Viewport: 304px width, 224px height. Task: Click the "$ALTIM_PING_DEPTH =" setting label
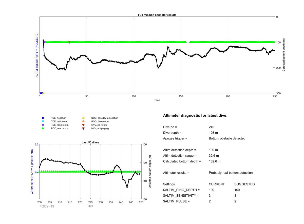pyautogui.click(x=181, y=190)
